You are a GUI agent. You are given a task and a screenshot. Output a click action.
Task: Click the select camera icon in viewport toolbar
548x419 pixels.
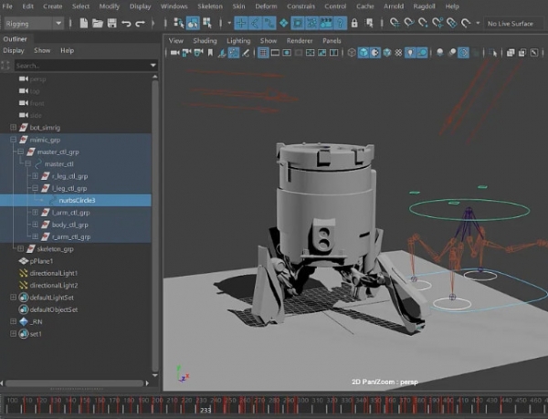tap(173, 54)
